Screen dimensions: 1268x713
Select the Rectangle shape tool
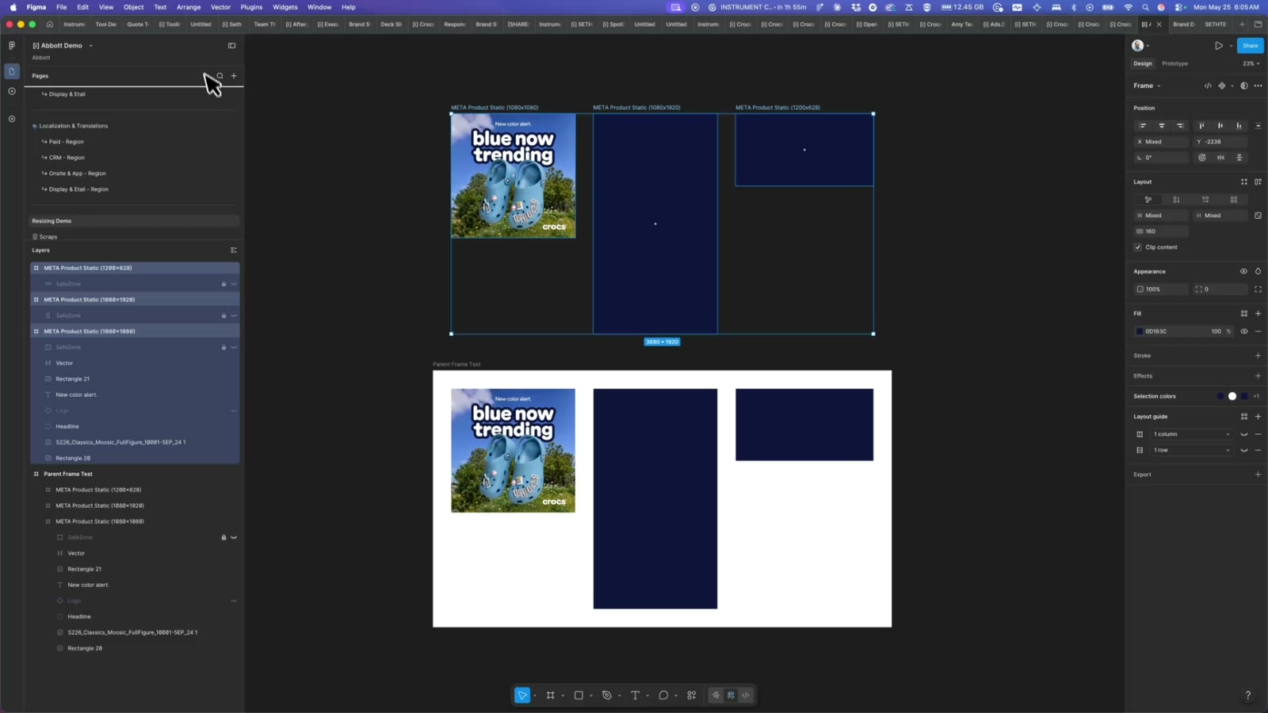pyautogui.click(x=579, y=696)
